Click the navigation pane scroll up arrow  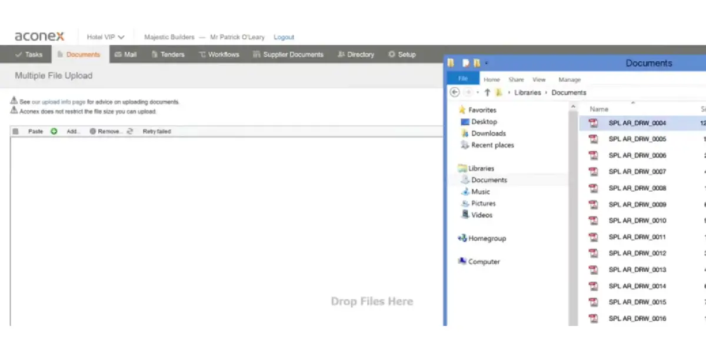(573, 106)
